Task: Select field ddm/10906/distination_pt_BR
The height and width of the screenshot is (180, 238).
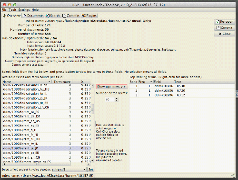Action: 46,103
